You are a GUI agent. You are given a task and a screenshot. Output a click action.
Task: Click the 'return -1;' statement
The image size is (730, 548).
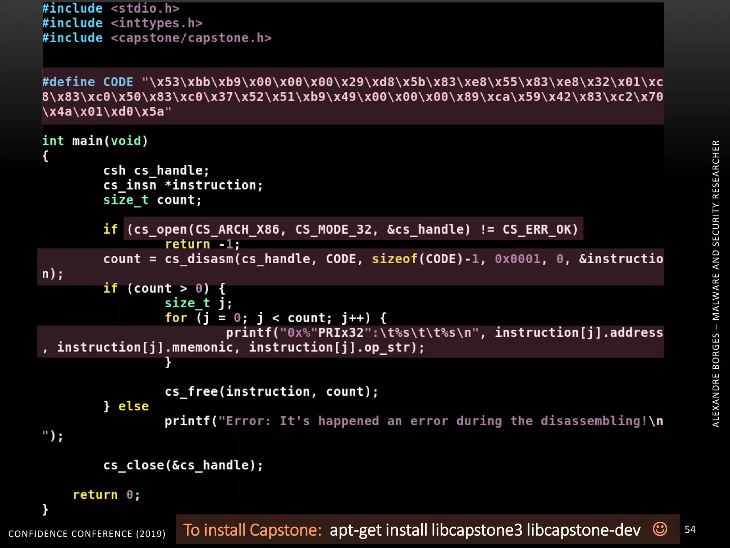point(202,244)
